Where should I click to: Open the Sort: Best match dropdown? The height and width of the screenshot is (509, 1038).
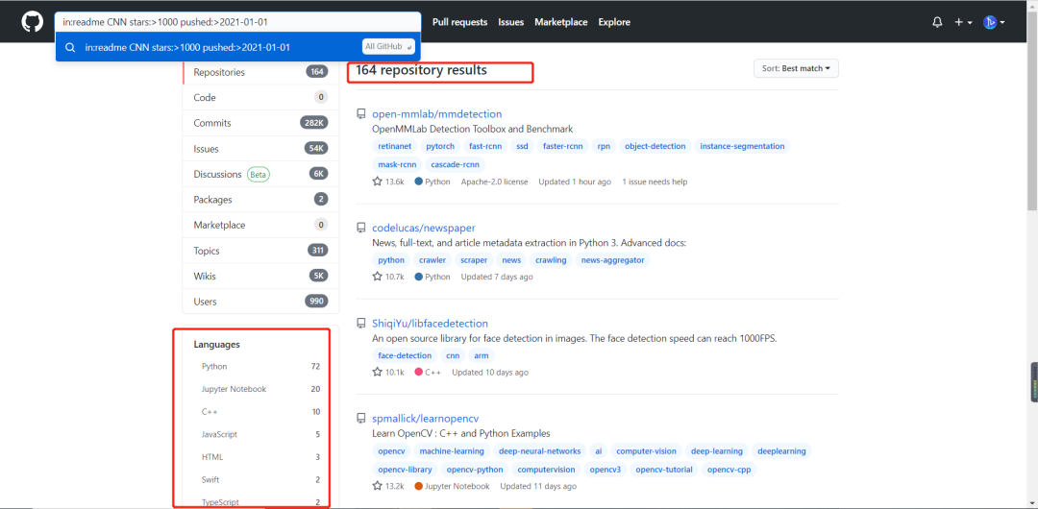pos(796,68)
